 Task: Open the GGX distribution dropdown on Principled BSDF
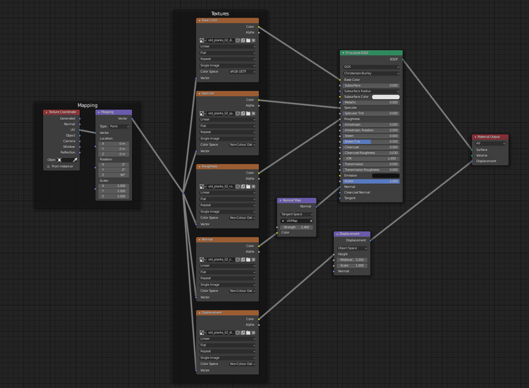[x=371, y=67]
